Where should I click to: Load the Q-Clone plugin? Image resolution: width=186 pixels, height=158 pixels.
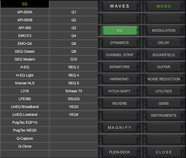click(x=25, y=146)
